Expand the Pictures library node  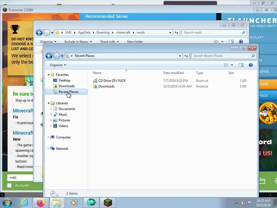click(51, 120)
